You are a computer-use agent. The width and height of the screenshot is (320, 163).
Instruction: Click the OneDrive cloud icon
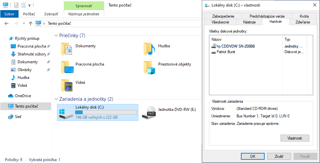11,96
